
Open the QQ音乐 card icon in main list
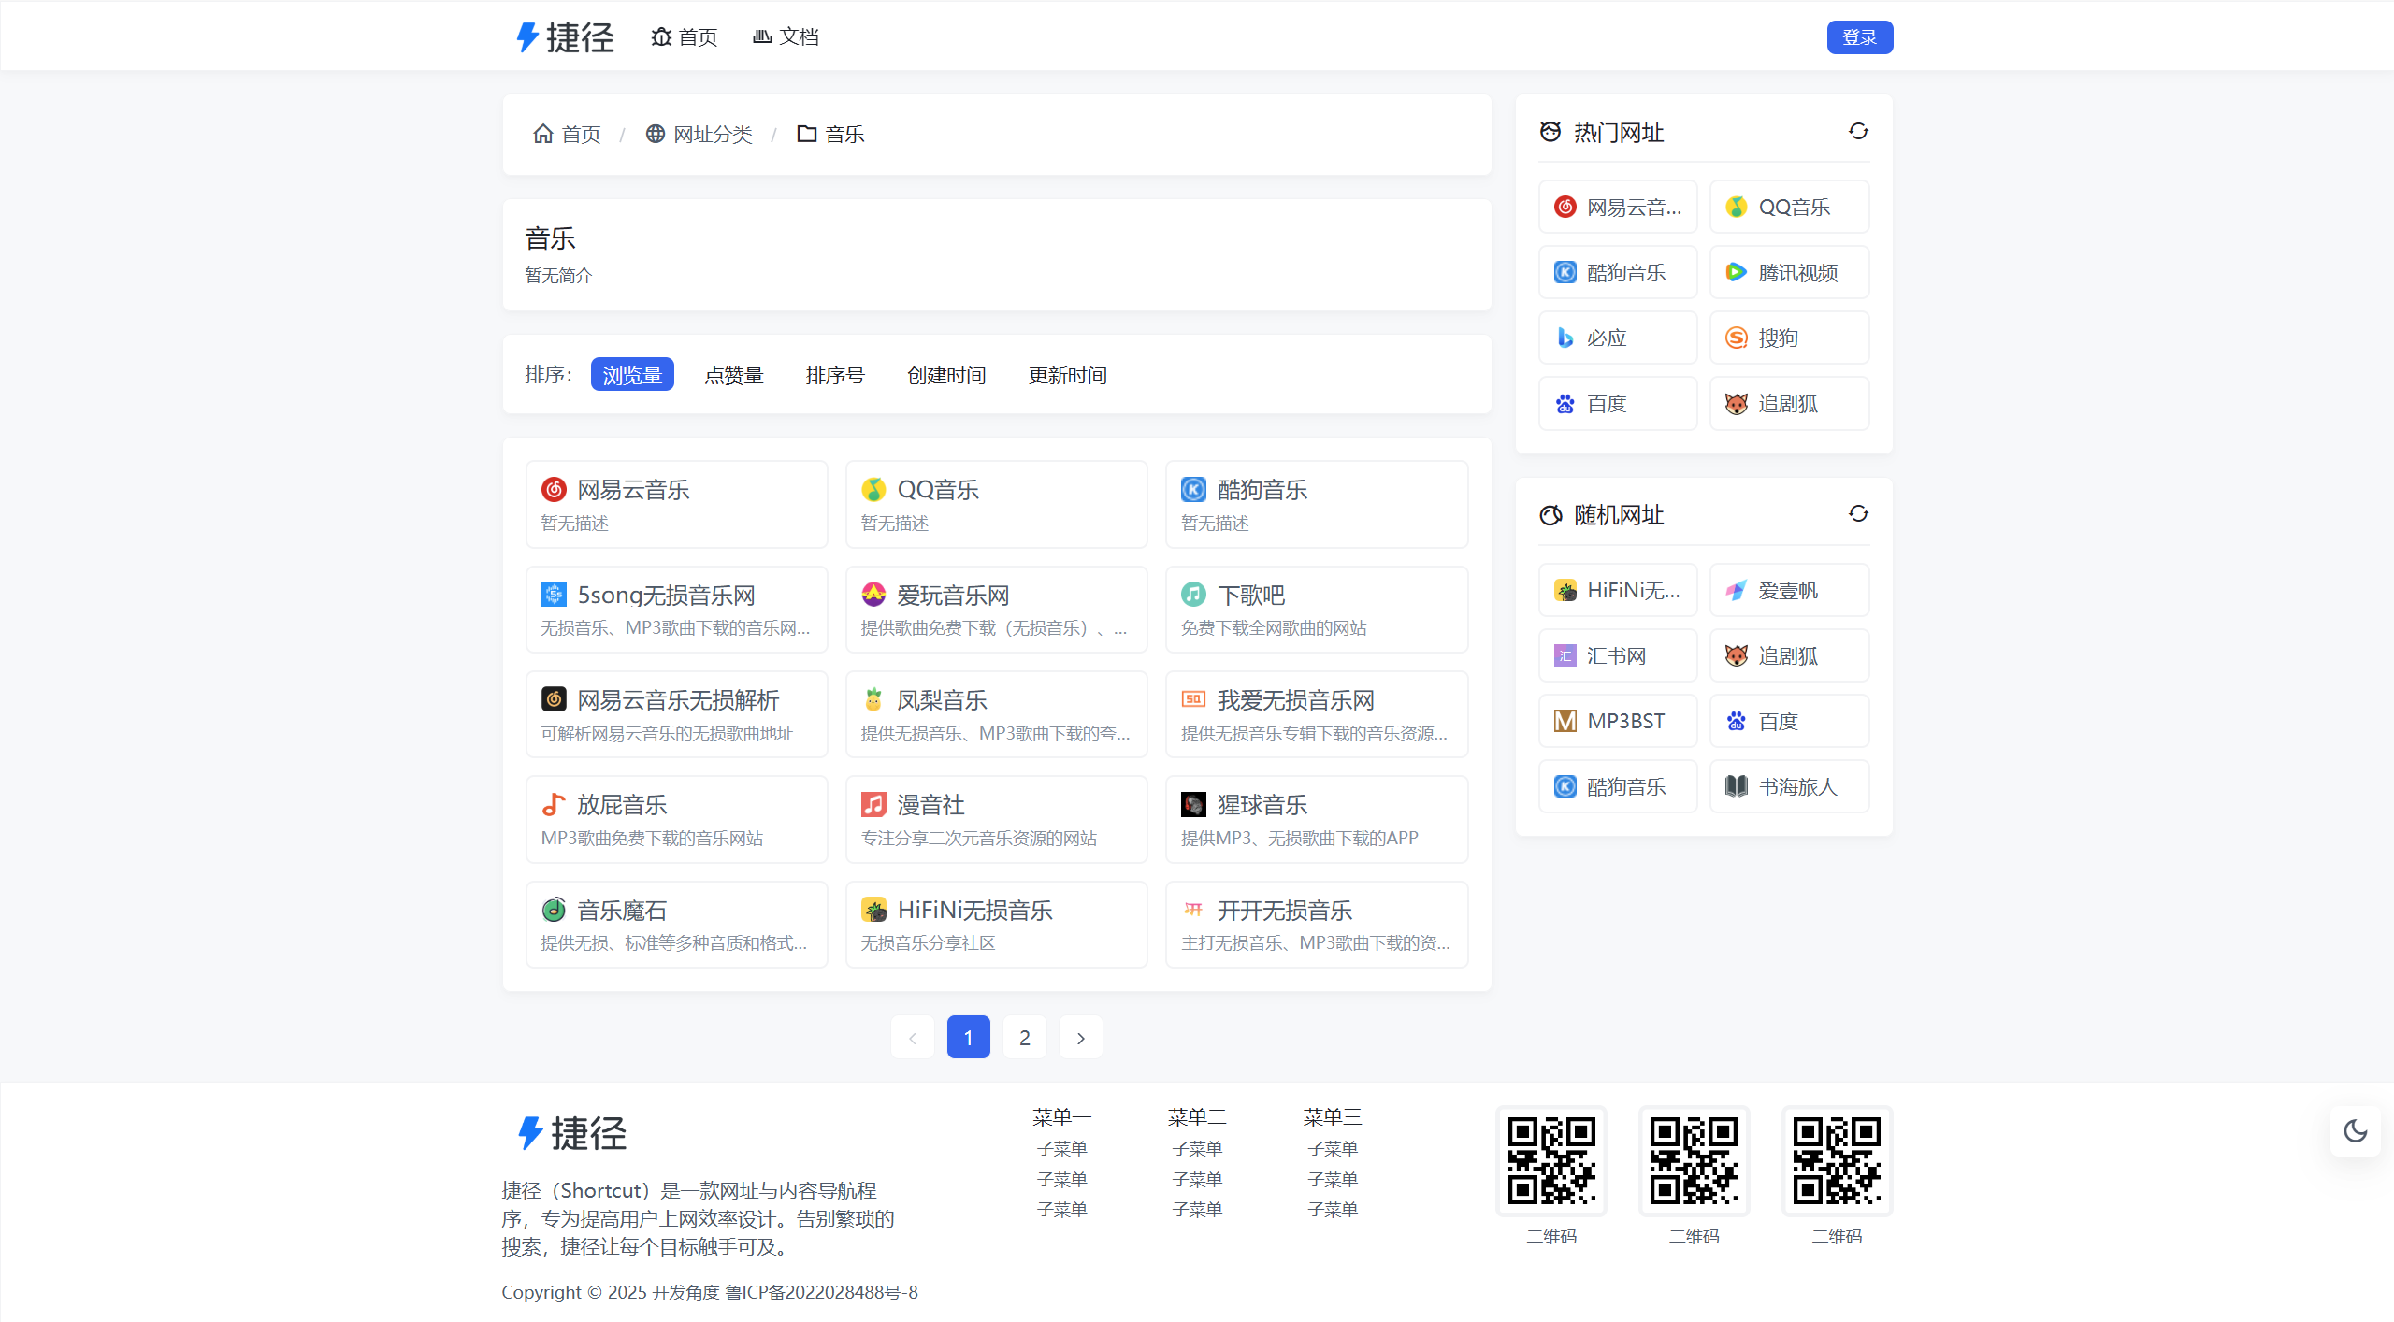coord(873,489)
